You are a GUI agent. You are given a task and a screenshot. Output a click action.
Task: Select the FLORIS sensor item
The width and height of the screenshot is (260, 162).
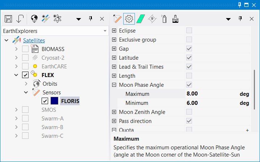point(70,101)
